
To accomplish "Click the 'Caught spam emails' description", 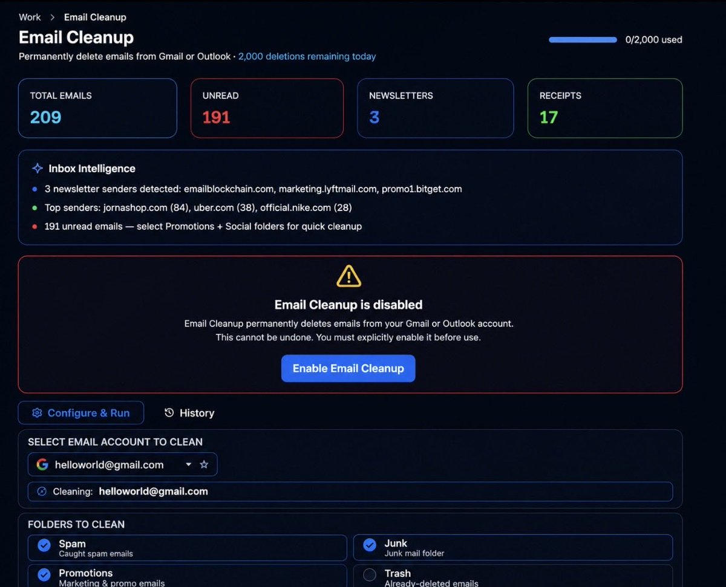I will [96, 554].
